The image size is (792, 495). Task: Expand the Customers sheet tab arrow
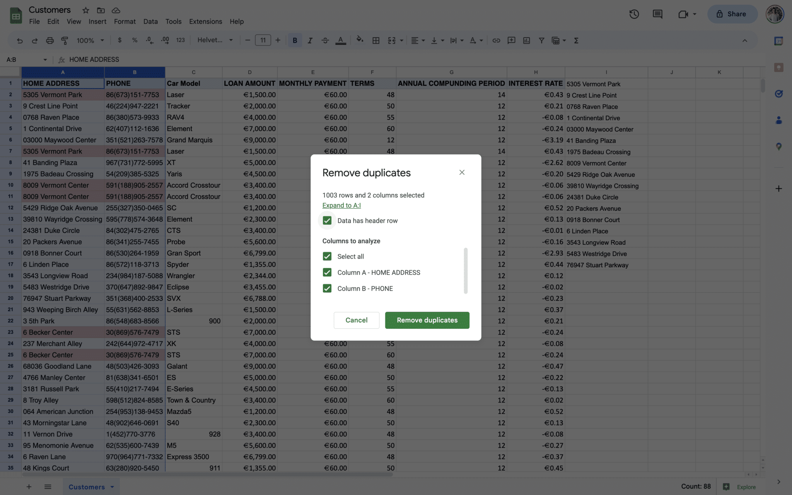(x=112, y=487)
